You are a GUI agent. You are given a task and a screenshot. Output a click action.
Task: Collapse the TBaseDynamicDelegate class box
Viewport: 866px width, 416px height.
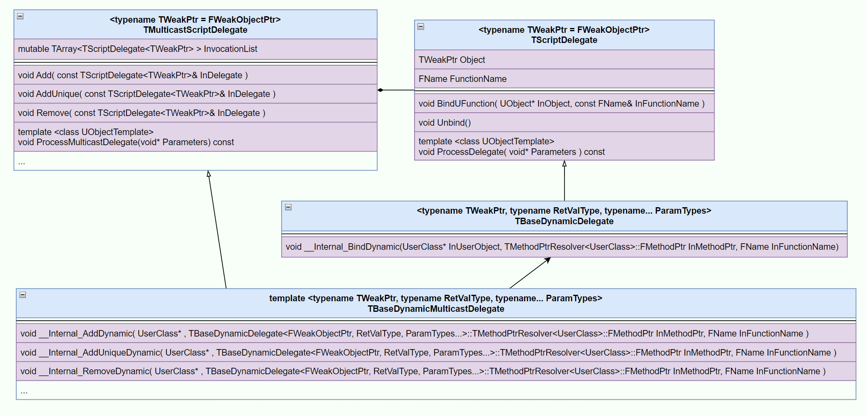(288, 207)
